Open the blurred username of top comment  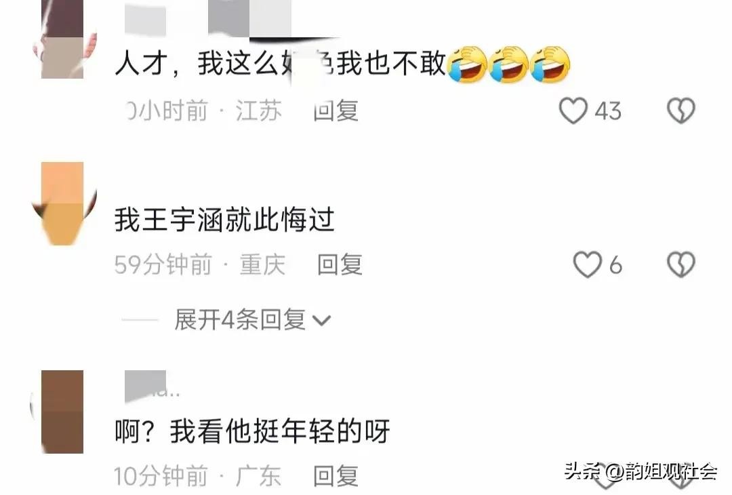pyautogui.click(x=208, y=18)
